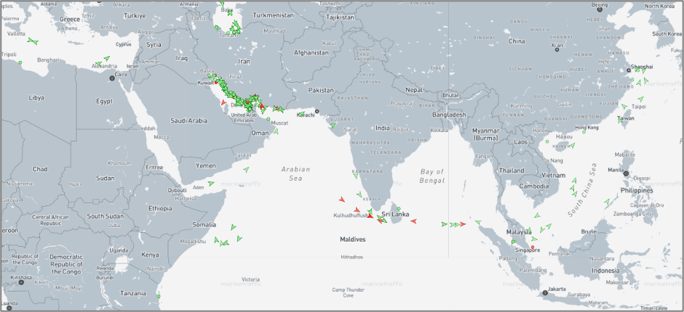Select the green vessel off the Gujarat coast
This screenshot has width=684, height=312.
click(333, 126)
